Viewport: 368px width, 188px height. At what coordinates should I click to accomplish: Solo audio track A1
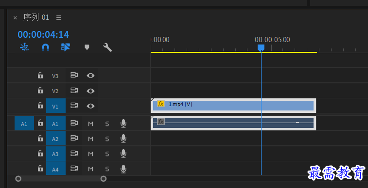(x=107, y=124)
